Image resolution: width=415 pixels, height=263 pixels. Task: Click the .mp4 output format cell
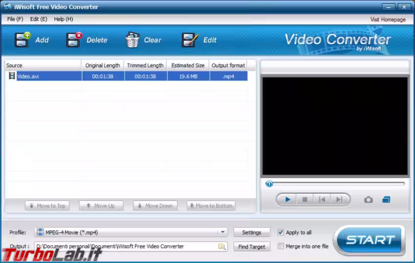coord(228,76)
